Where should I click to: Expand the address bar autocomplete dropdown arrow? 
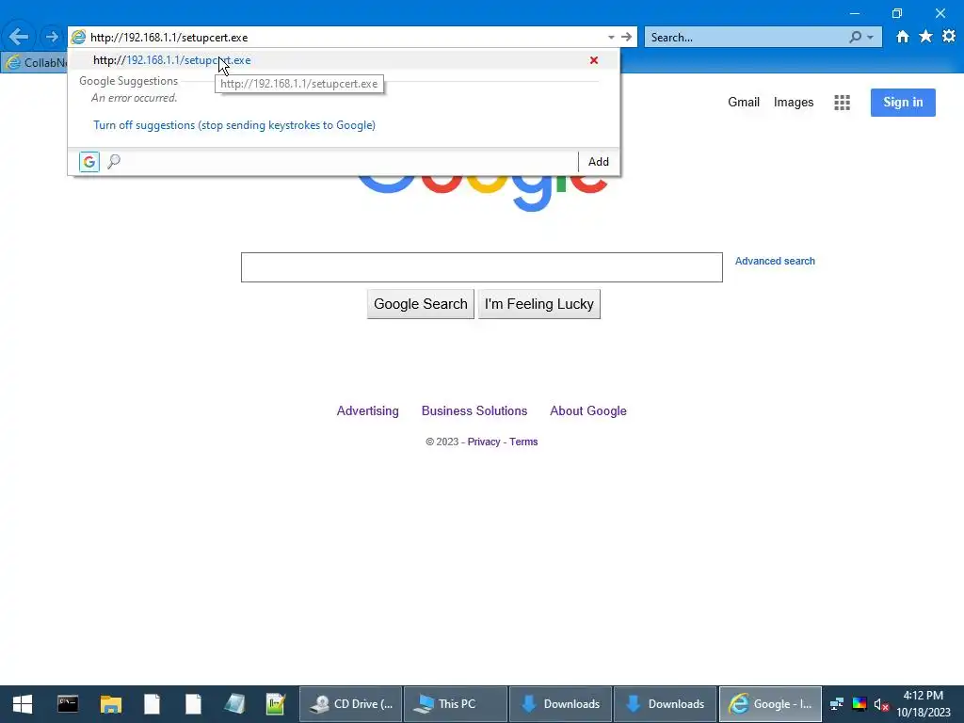click(611, 37)
